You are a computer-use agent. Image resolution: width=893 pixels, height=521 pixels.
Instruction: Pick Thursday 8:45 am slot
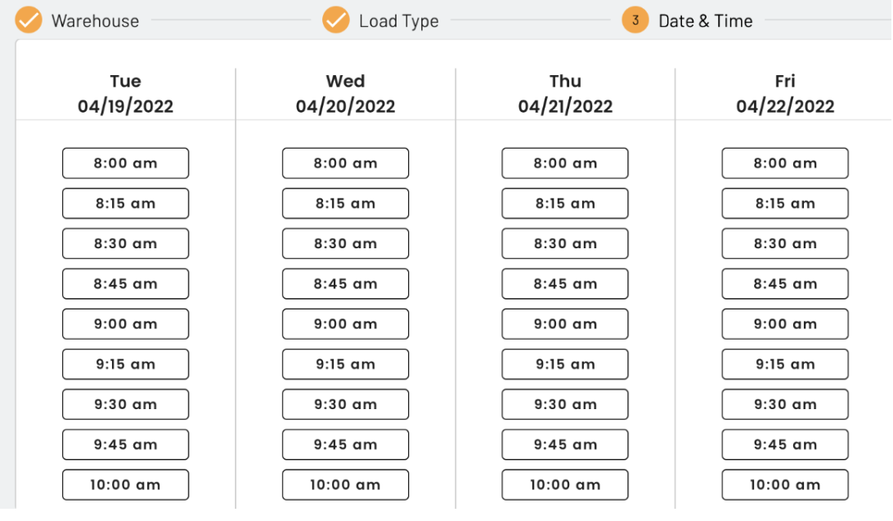coord(565,284)
